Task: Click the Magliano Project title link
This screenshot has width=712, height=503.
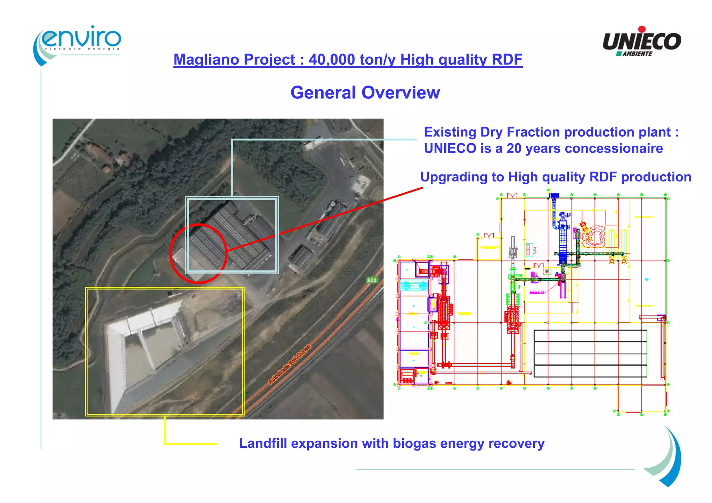Action: pyautogui.click(x=348, y=59)
